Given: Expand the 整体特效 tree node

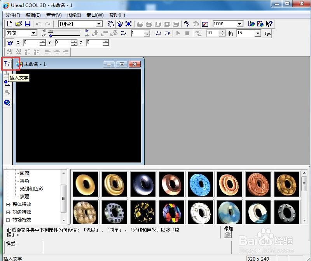Looking at the screenshot, I should (8, 204).
